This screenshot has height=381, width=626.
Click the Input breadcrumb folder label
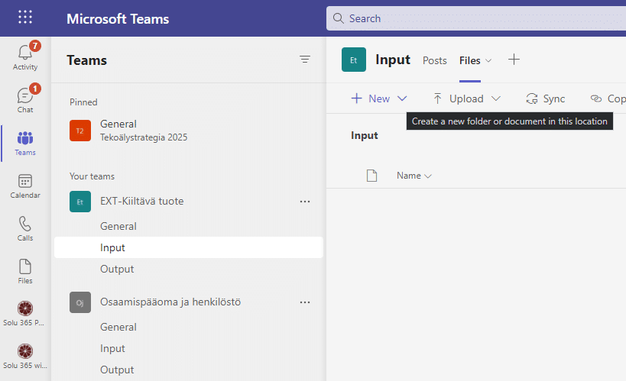365,136
